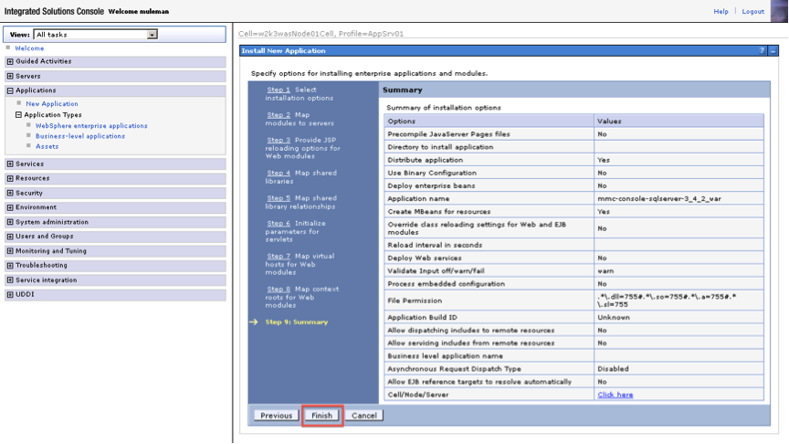This screenshot has width=789, height=444.
Task: Jump to Step 7 virtual hosts
Action: tap(279, 256)
